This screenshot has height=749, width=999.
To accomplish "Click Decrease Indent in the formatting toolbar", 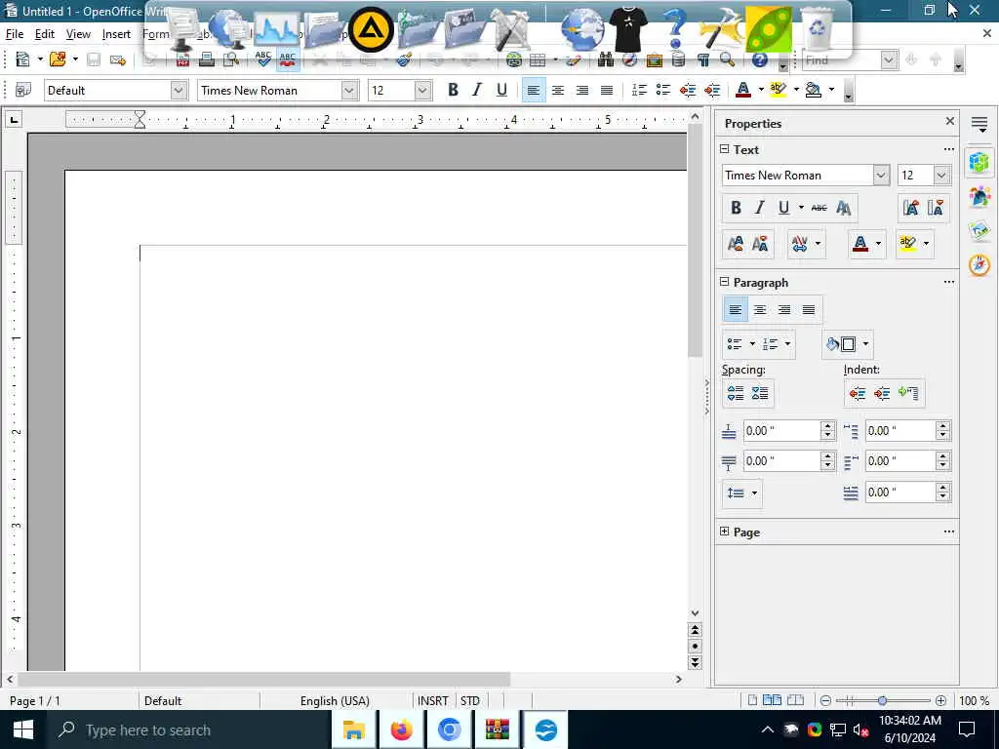I will 688,90.
